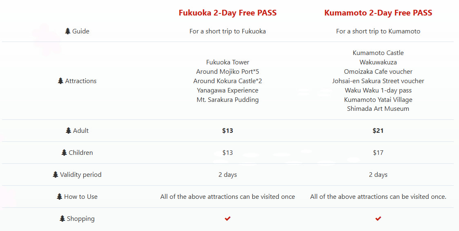
Task: Click Kumamoto Castle in attractions list
Action: pyautogui.click(x=378, y=53)
